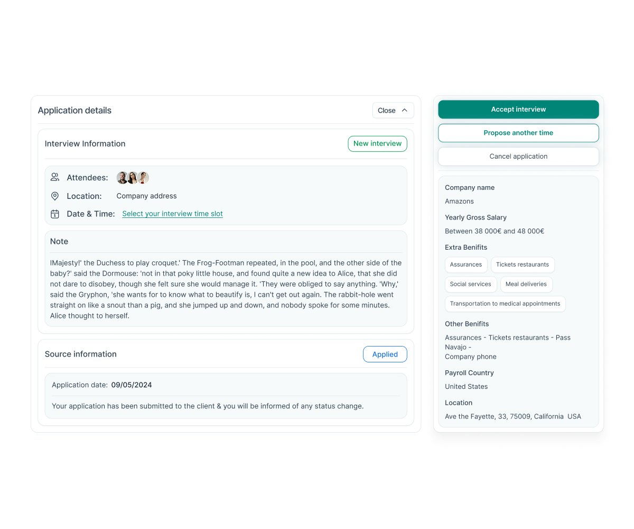Click the Company address location text

click(146, 196)
